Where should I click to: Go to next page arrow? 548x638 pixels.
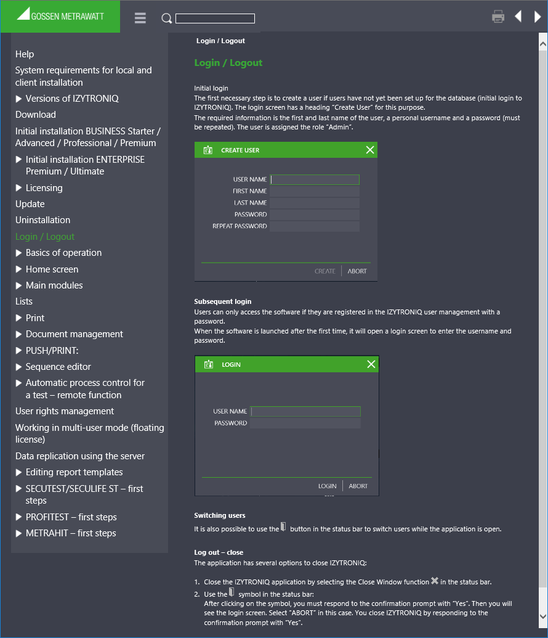tap(538, 17)
